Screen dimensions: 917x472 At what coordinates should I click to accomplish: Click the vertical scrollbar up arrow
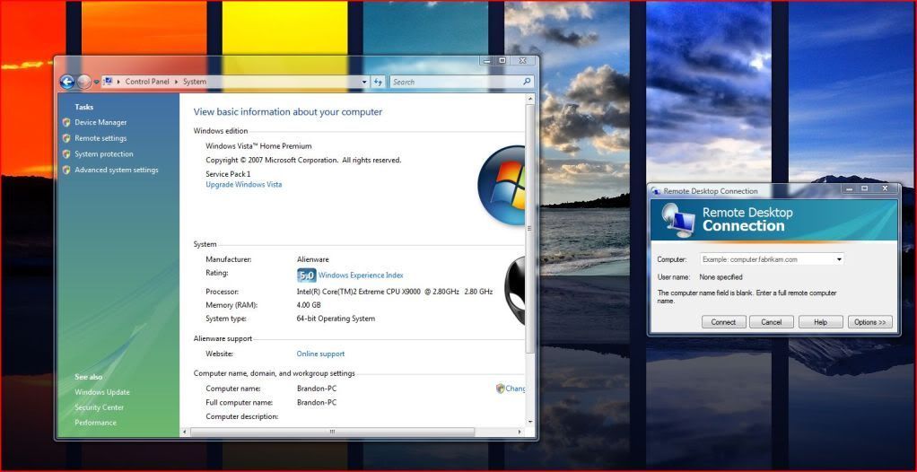530,100
